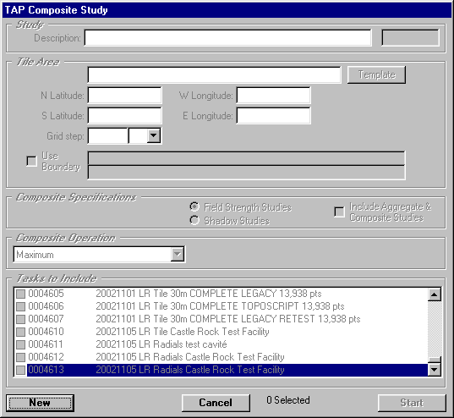Select task row 0004612 Radials Castle Rock

click(222, 357)
